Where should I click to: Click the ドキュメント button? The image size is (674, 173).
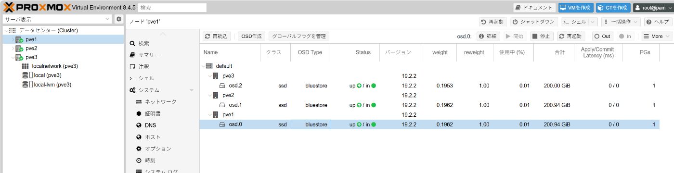click(534, 8)
